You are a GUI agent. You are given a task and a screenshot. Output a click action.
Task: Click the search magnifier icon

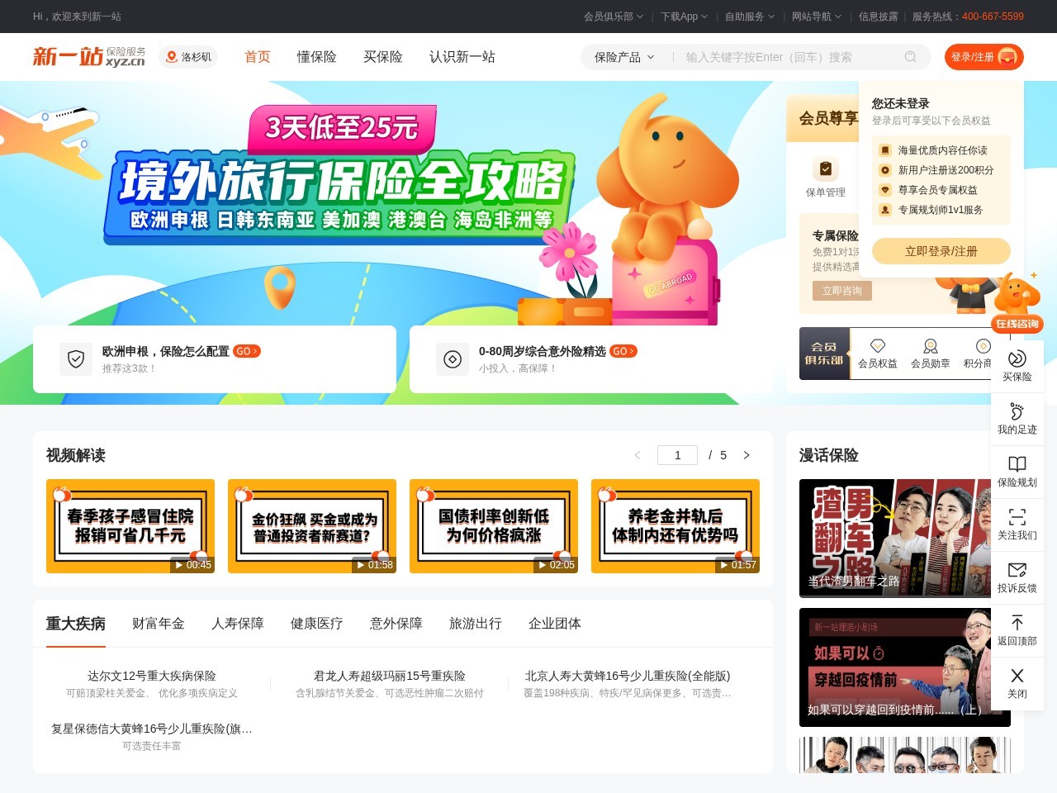coord(910,57)
